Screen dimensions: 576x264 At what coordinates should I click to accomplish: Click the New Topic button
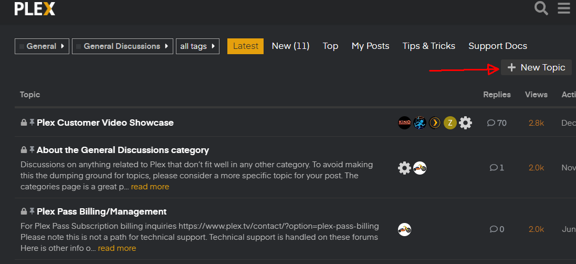pos(536,67)
